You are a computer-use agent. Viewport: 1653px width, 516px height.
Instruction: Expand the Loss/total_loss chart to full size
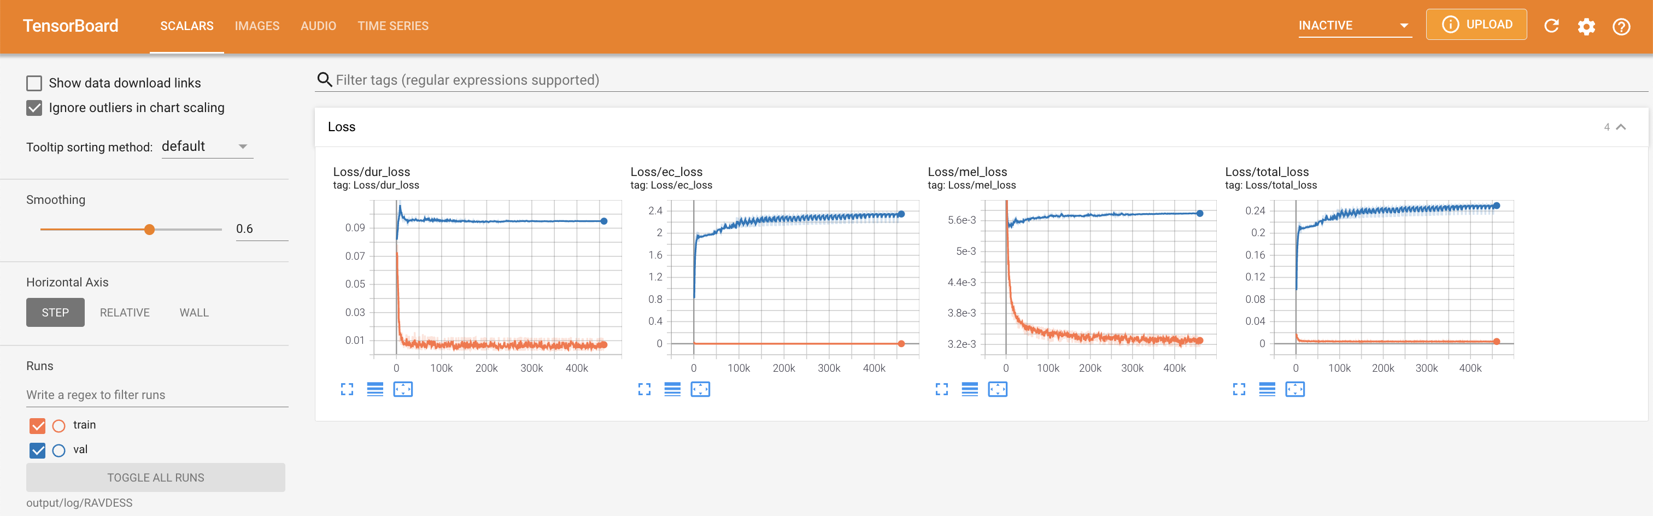click(x=1239, y=389)
